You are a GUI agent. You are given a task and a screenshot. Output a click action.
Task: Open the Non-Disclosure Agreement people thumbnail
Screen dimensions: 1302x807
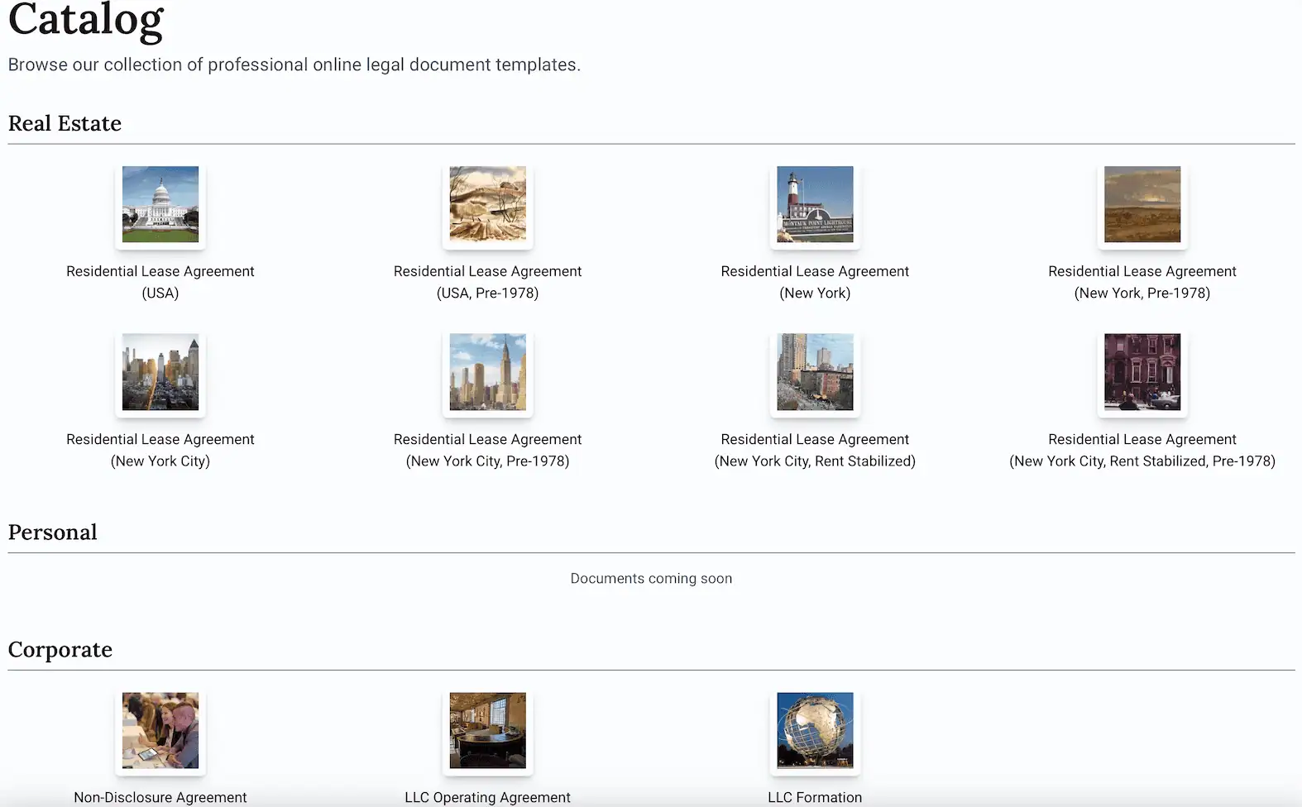point(160,731)
